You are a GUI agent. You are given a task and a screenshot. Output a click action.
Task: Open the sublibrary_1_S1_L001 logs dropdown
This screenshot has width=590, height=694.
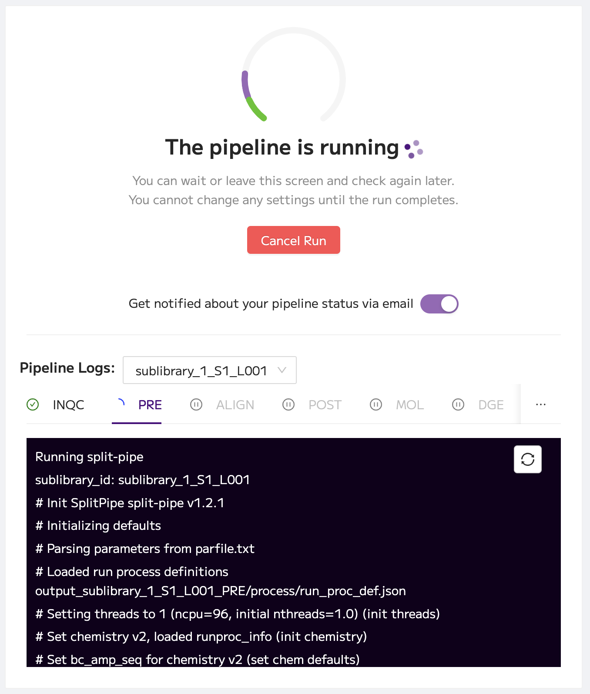point(210,370)
